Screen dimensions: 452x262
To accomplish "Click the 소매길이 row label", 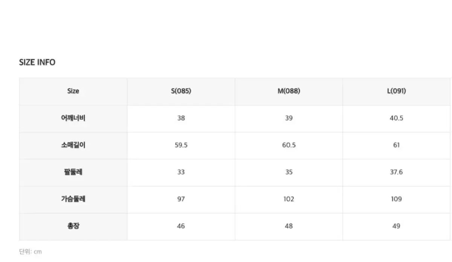I will 73,145.
